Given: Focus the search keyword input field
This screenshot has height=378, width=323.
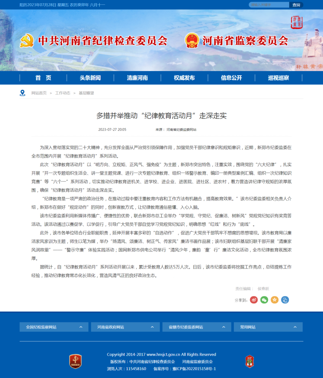Looking at the screenshot, I should pos(269,5).
